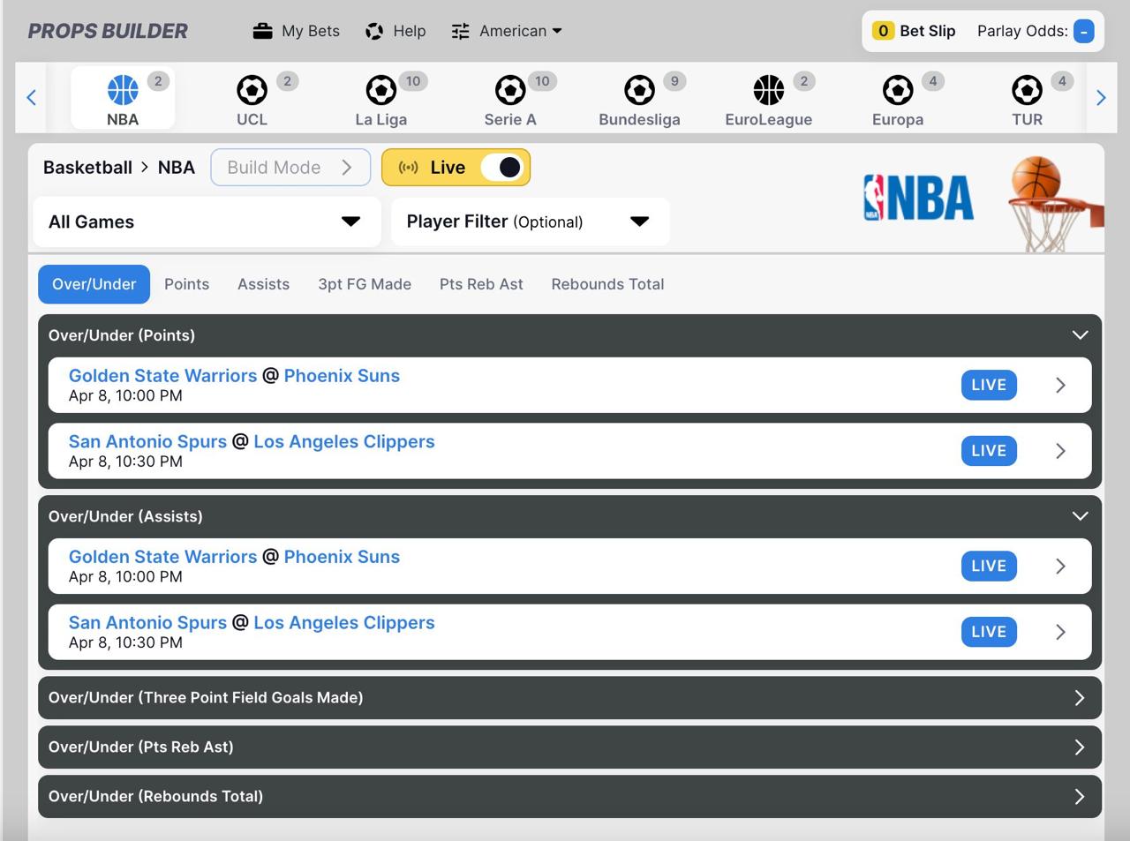Move the league carousel left with the arrow
The height and width of the screenshot is (841, 1130).
pyautogui.click(x=31, y=97)
